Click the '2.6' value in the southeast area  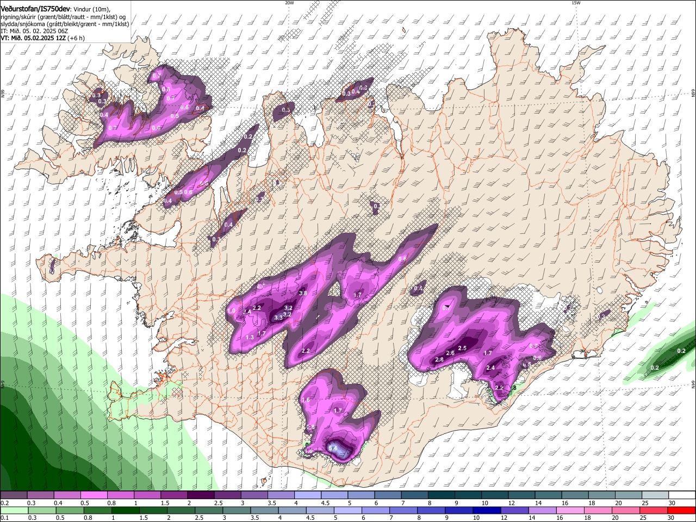[450, 353]
